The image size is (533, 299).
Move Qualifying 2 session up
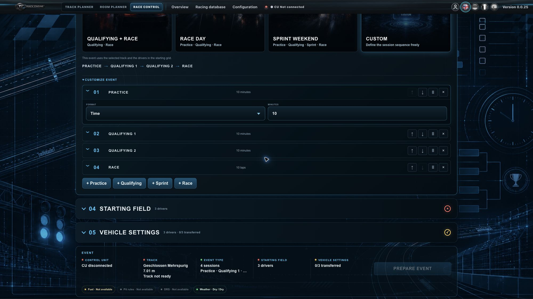(412, 150)
